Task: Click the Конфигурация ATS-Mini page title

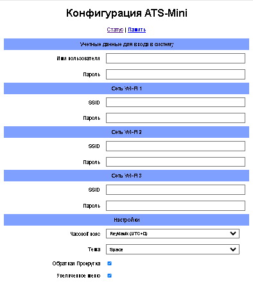Action: [126, 13]
